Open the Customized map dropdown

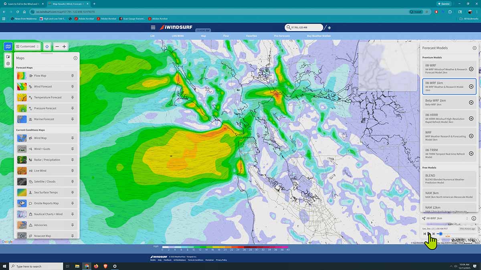tap(27, 46)
